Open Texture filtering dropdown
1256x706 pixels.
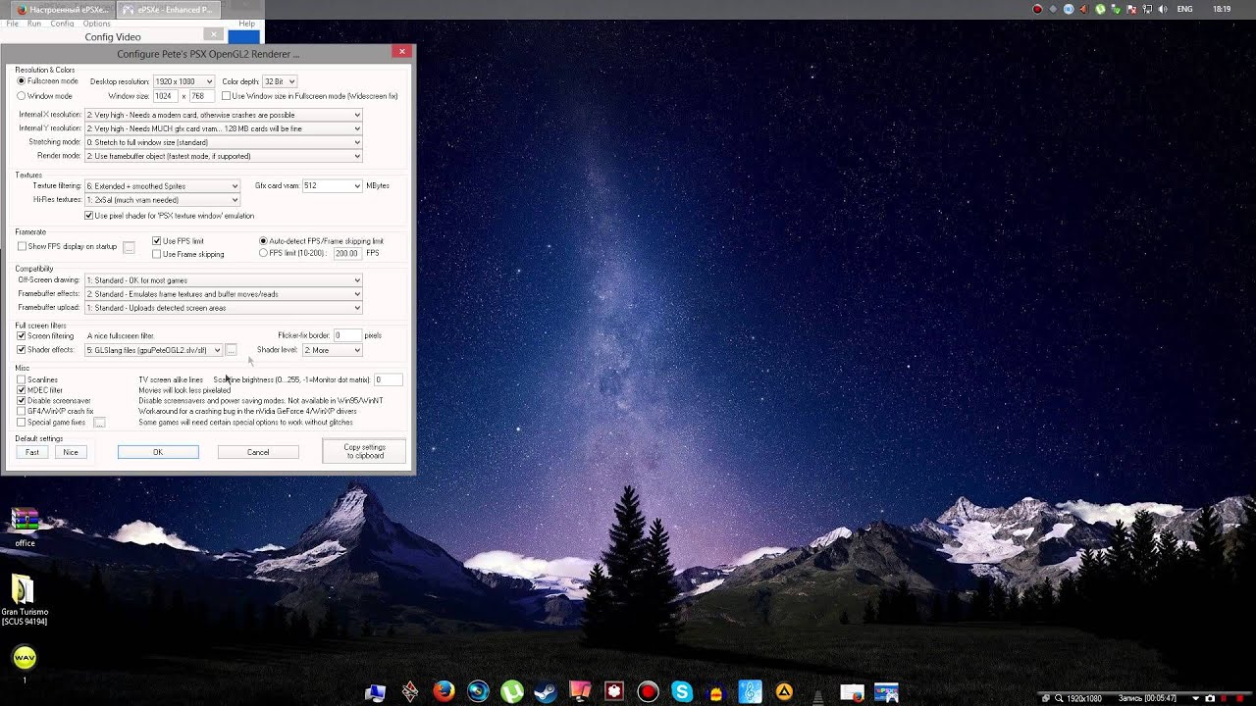click(162, 186)
